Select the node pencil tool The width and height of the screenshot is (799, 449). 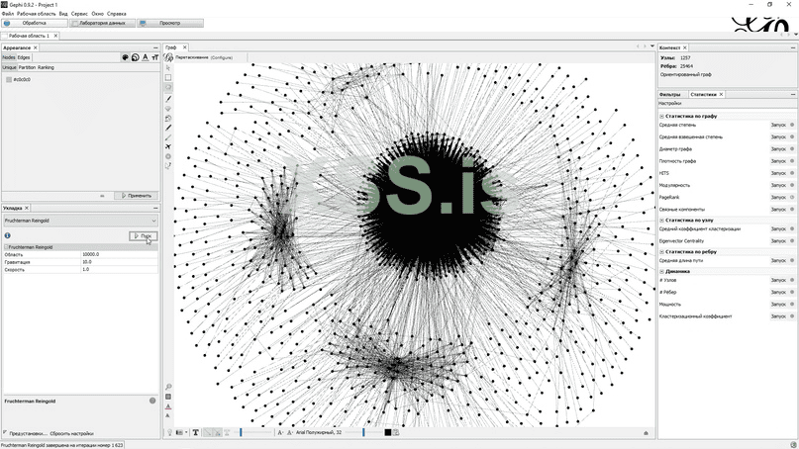pos(168,128)
